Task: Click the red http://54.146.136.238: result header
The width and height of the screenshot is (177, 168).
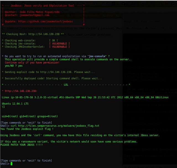Action: (21, 91)
